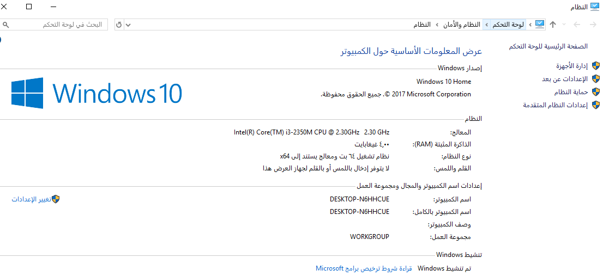Click installed RAM value ٤٫٠٠ غيغابايت
The height and width of the screenshot is (276, 603).
coord(372,144)
